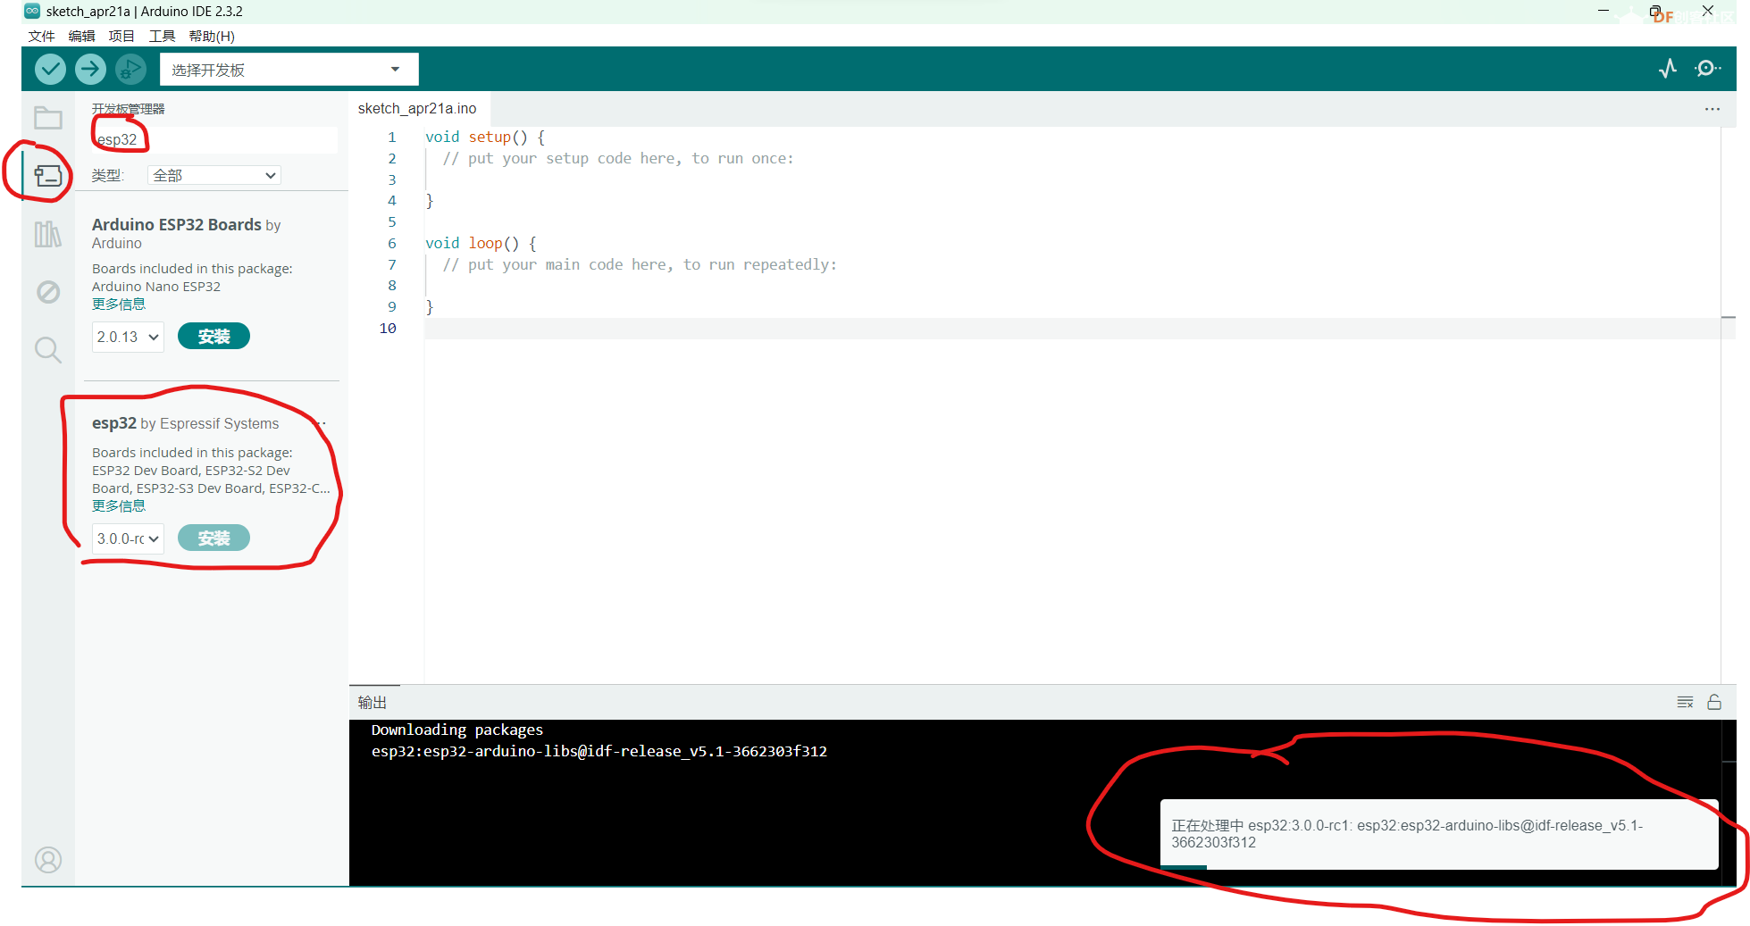Minimize the Arduino IDE window
This screenshot has width=1750, height=926.
(x=1603, y=11)
